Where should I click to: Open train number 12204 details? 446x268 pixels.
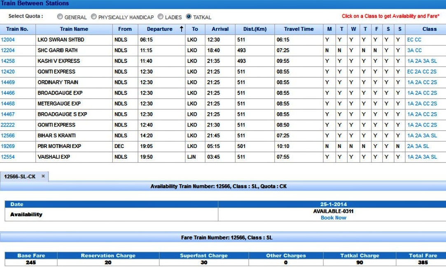pos(8,51)
